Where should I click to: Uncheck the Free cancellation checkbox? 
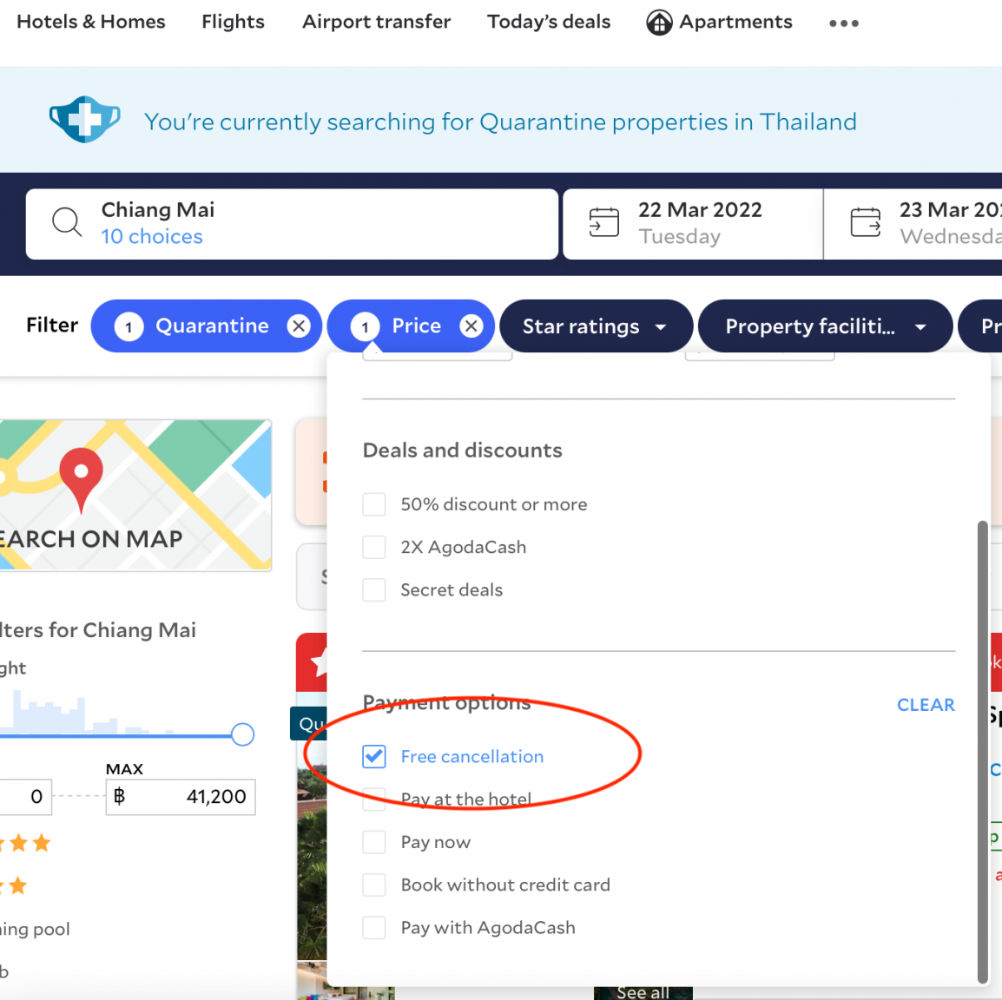[x=374, y=757]
